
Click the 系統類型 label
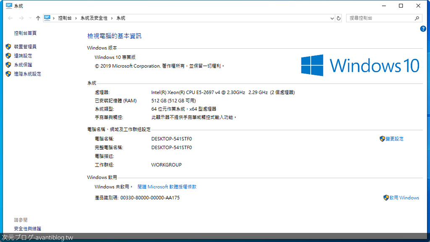pos(105,109)
